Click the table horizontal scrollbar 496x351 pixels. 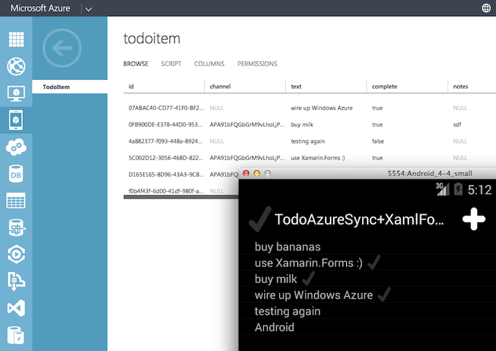coord(181,197)
